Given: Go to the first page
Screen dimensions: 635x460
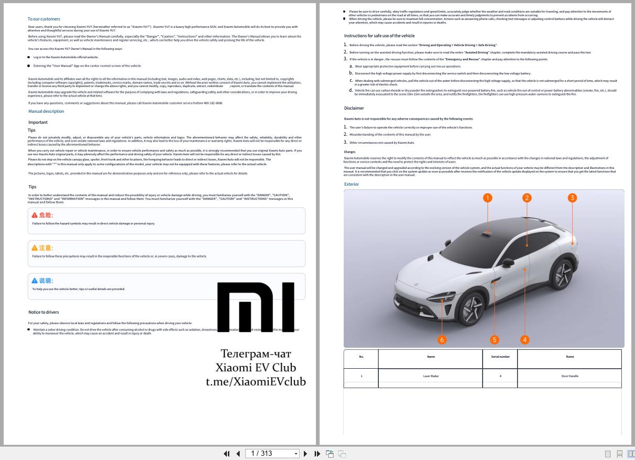Looking at the screenshot, I should pyautogui.click(x=227, y=454).
